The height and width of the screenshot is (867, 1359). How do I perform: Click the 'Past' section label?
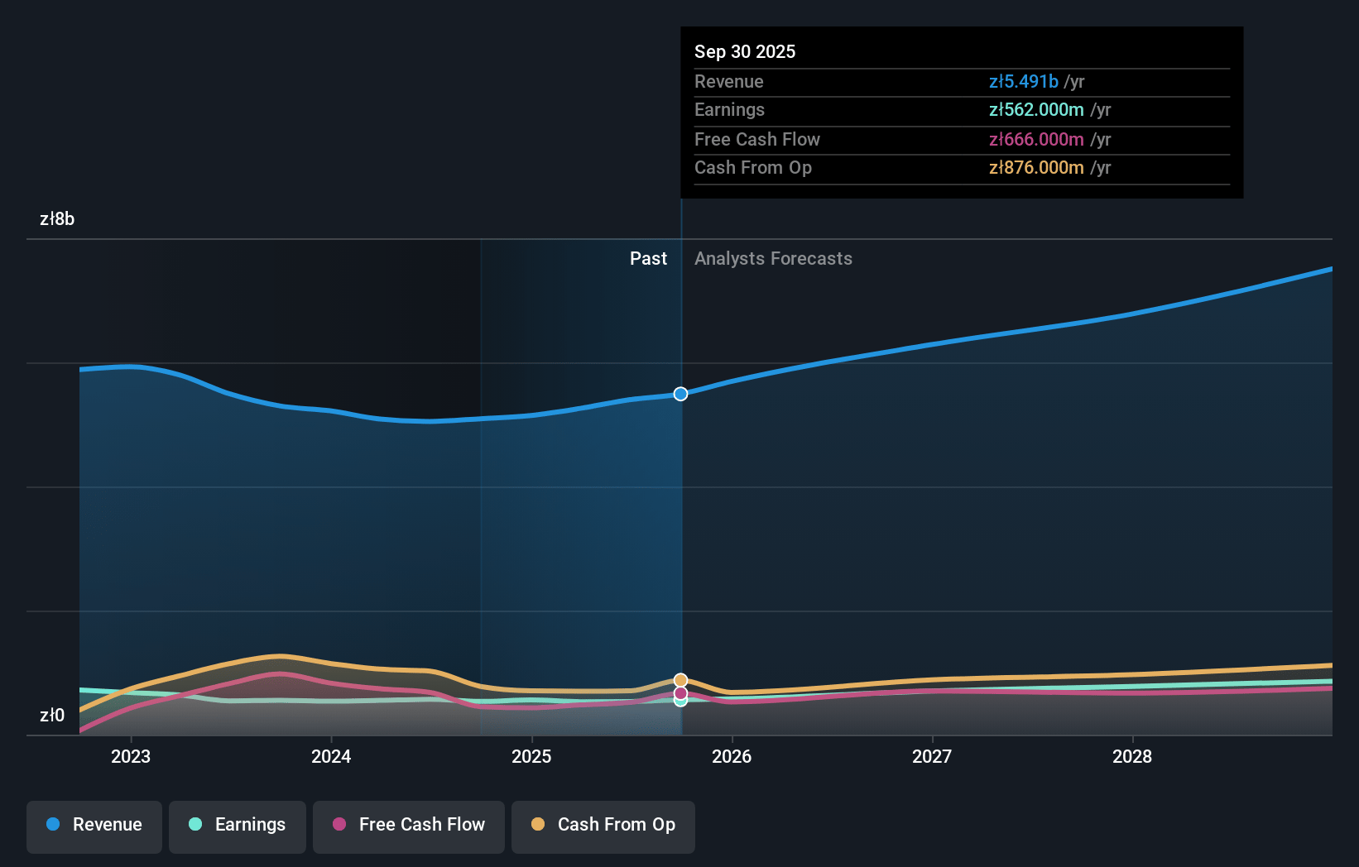(648, 259)
